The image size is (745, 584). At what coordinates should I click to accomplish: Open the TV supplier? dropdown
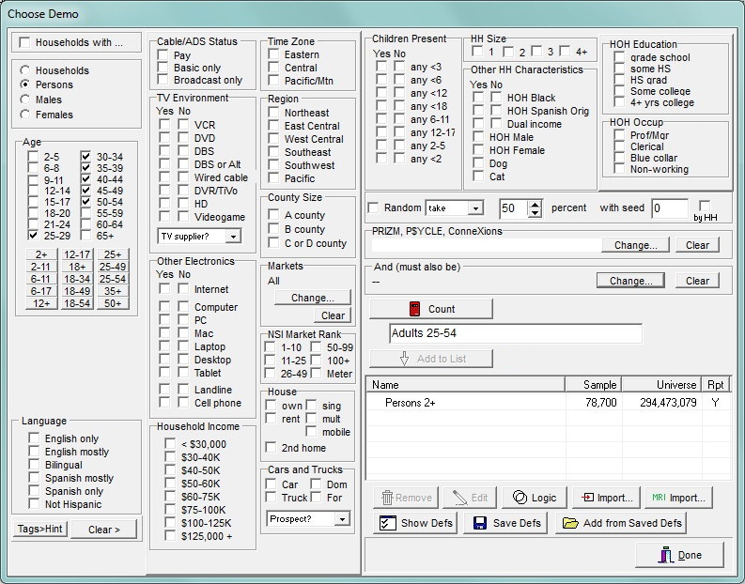233,236
